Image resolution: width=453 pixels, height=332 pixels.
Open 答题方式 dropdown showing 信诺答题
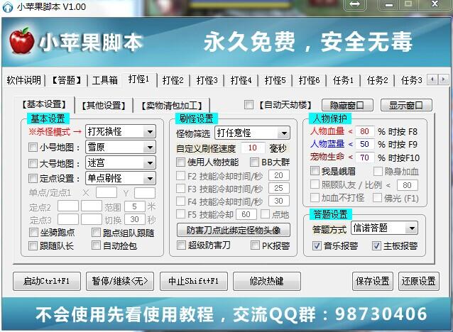pos(385,228)
